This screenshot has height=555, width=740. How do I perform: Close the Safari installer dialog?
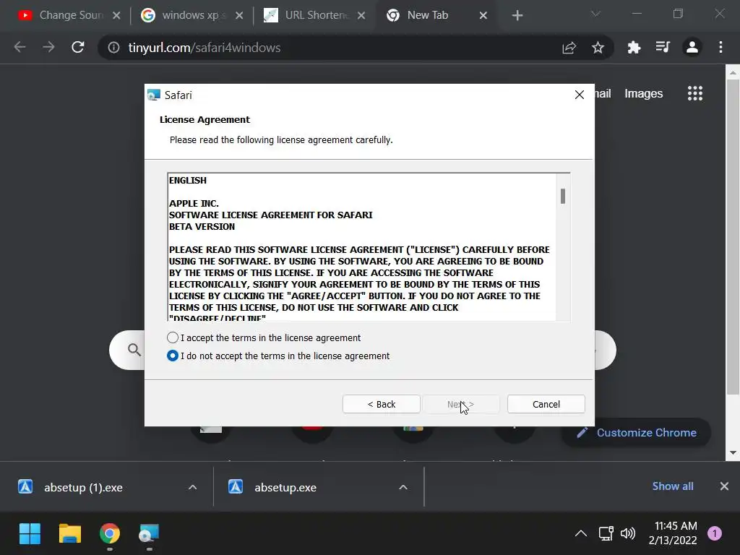[580, 95]
